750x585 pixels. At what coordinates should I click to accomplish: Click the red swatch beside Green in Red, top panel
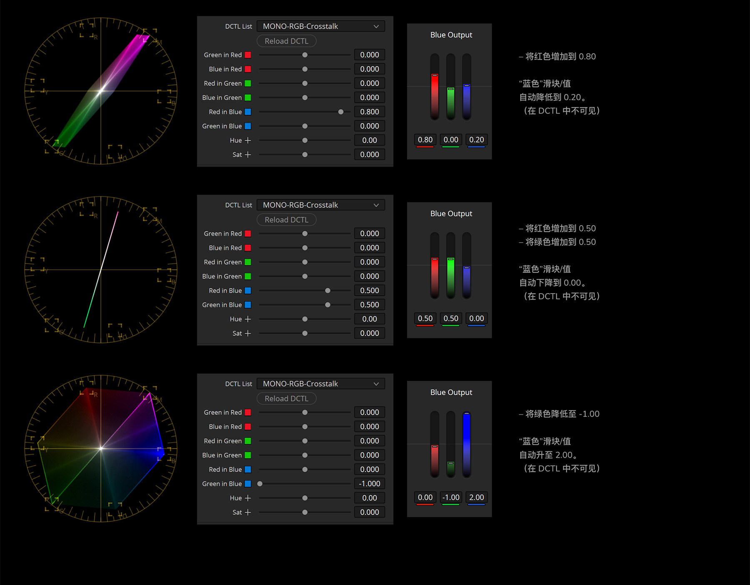pos(248,55)
